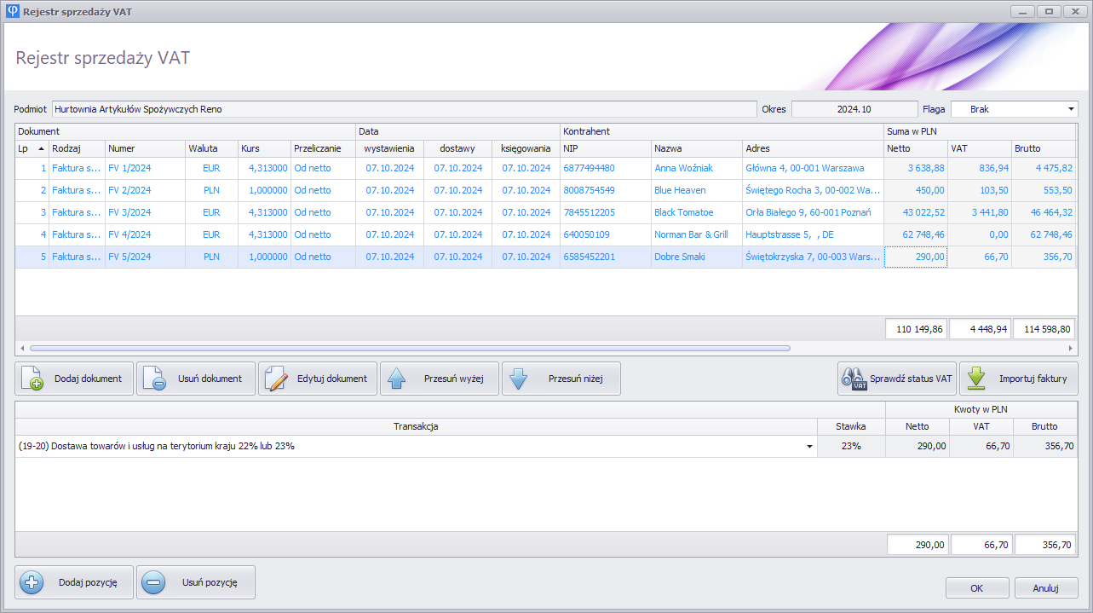Confirm with the OK button

[x=977, y=587]
